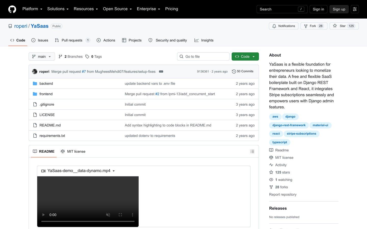This screenshot has height=229, width=367.
Task: Open pull request #7 link
Action: (84, 71)
